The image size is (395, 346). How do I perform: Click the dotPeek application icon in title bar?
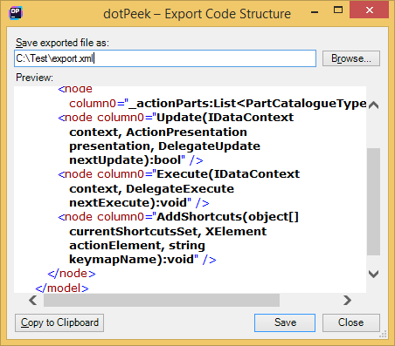click(15, 13)
